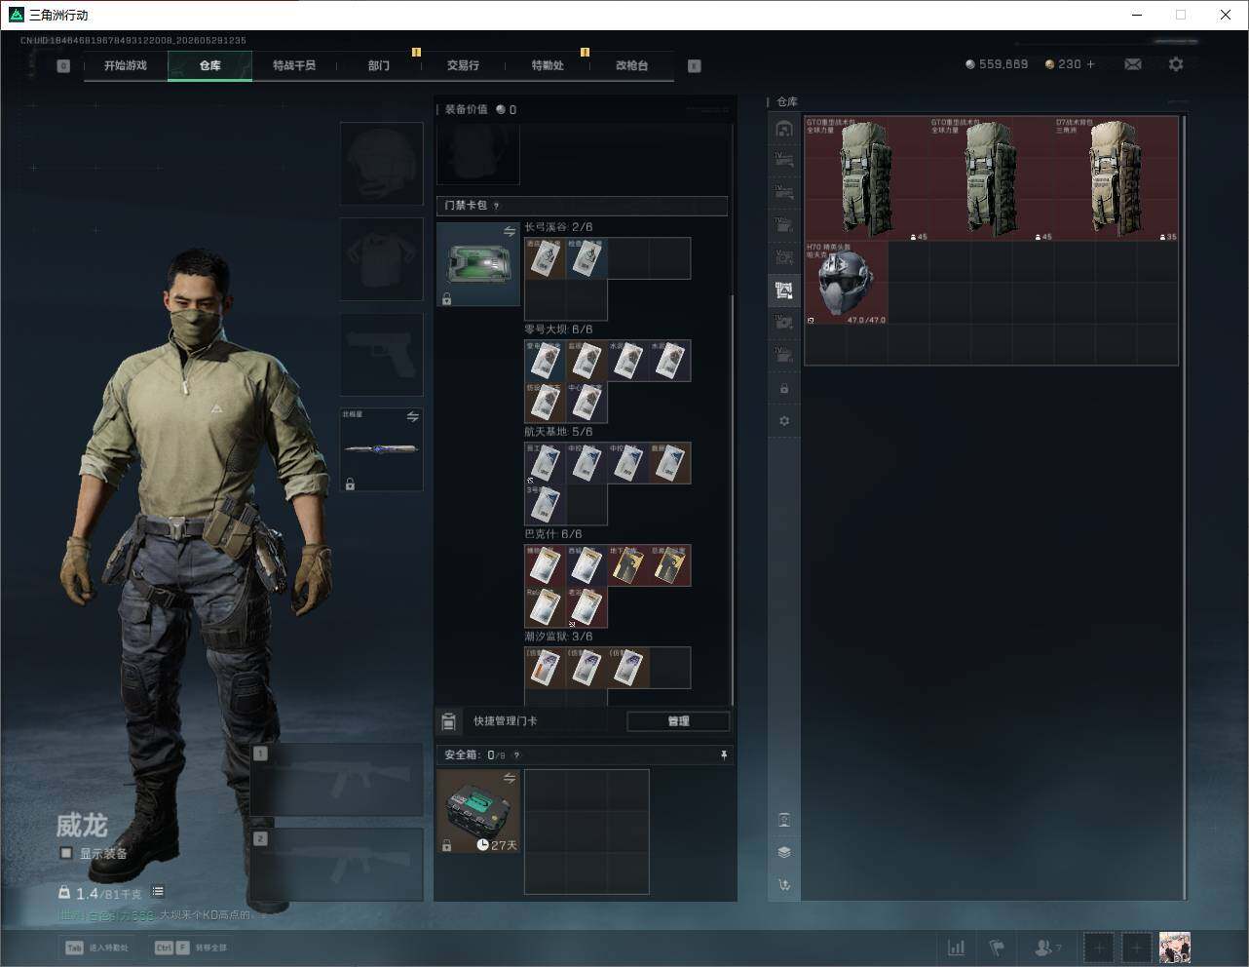Toggle the 显示装备 checkbox
The width and height of the screenshot is (1249, 967).
pyautogui.click(x=66, y=853)
